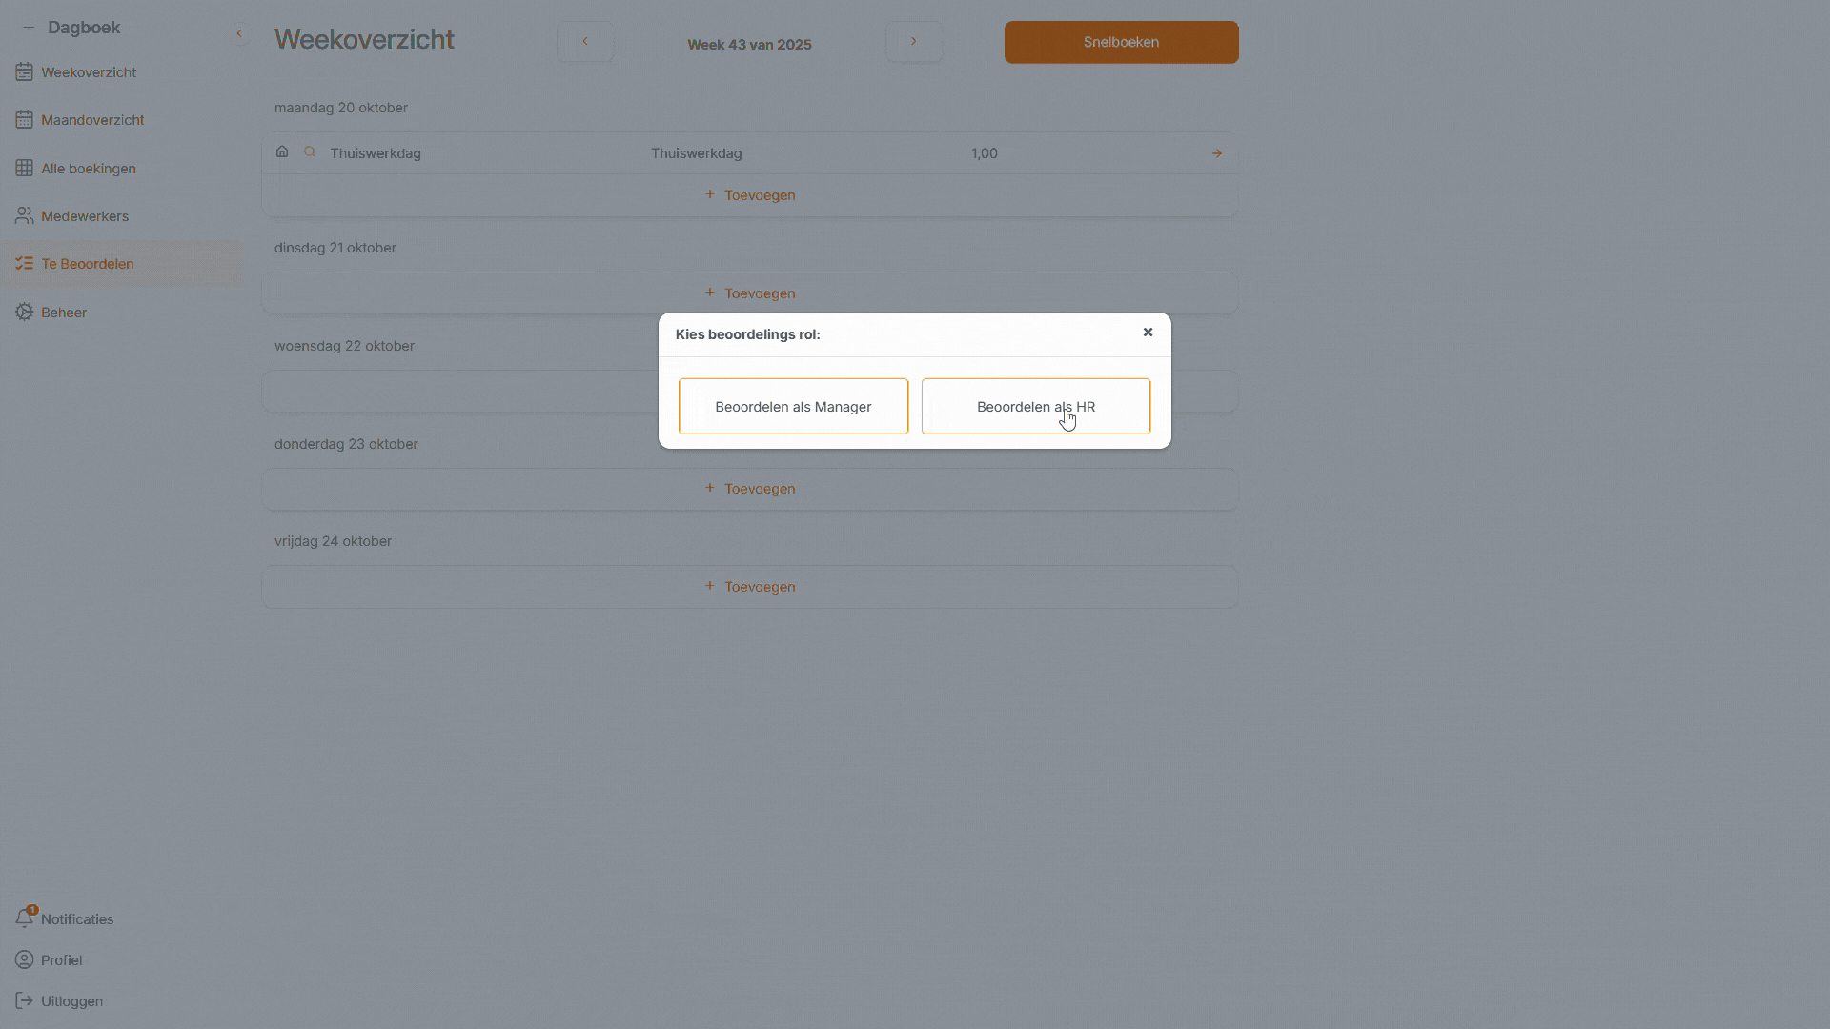This screenshot has width=1830, height=1029.
Task: Click the Weekoverzicht calendar icon in sidebar
Action: pos(24,72)
